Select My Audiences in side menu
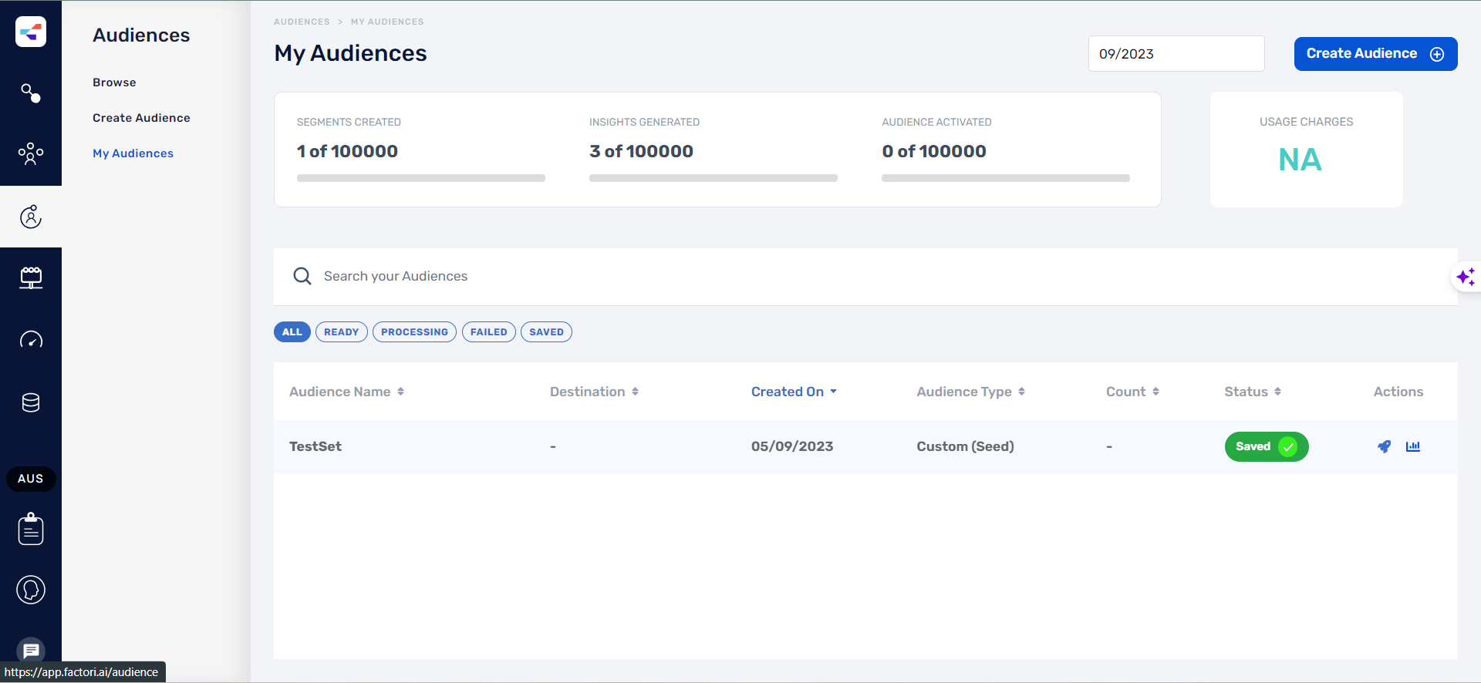The width and height of the screenshot is (1481, 683). coord(133,153)
